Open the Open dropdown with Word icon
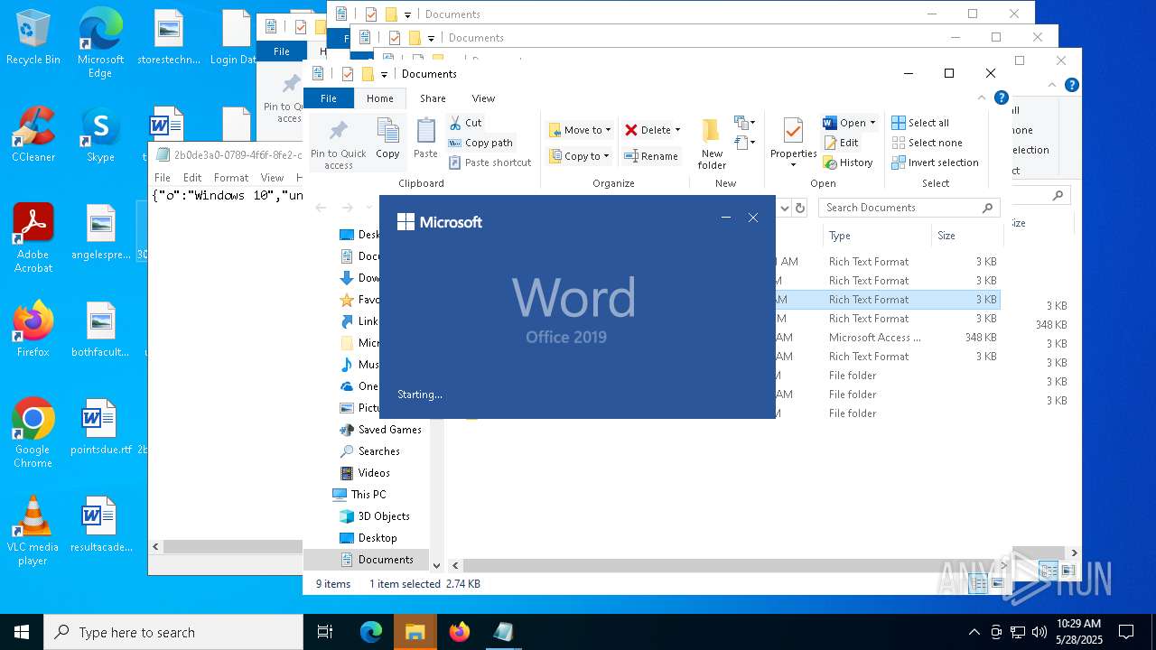The width and height of the screenshot is (1156, 650). (849, 123)
